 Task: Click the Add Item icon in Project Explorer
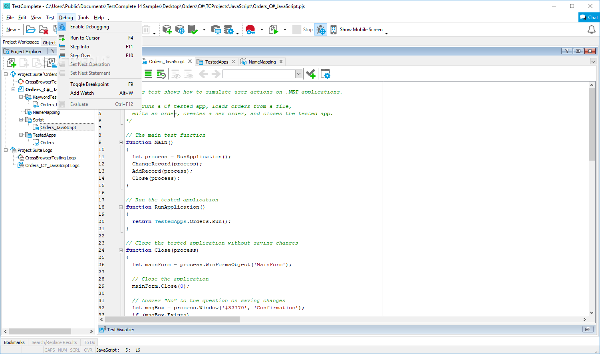[x=11, y=63]
